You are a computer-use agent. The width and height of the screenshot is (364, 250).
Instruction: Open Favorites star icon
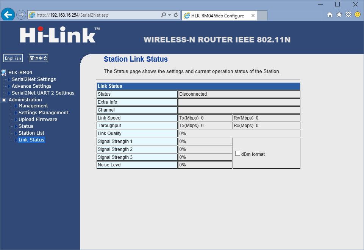[x=339, y=15]
